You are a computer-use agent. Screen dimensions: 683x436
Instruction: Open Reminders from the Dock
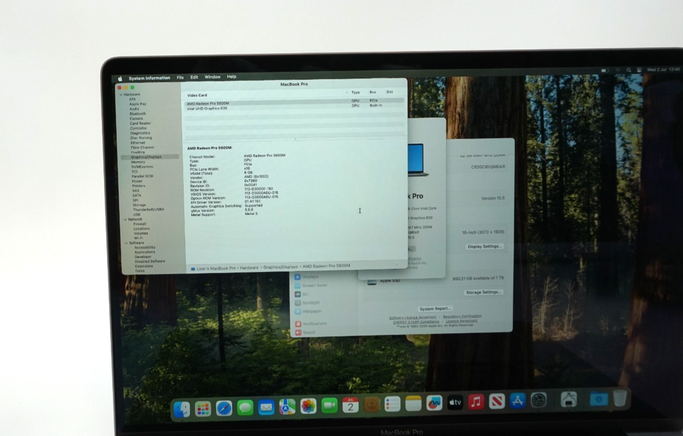pos(393,404)
